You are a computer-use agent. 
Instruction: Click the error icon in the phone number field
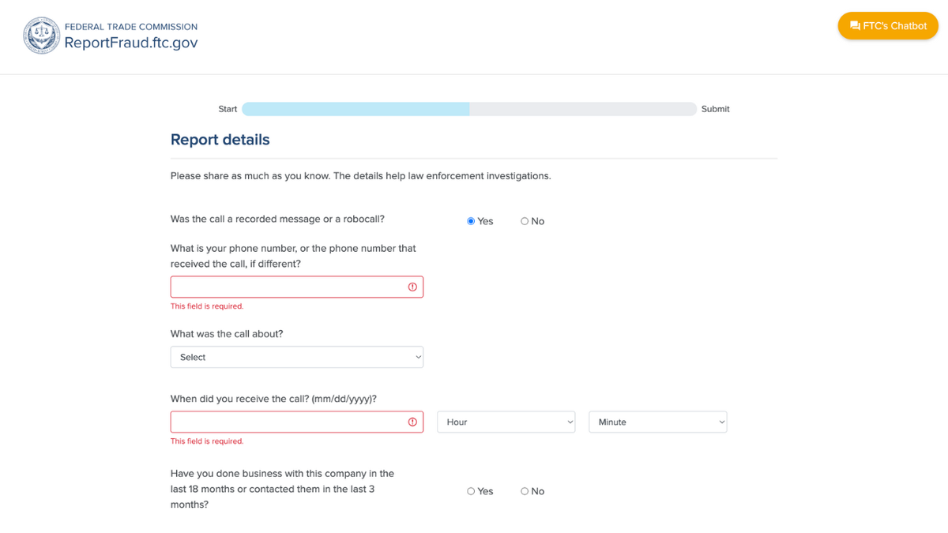pyautogui.click(x=412, y=287)
